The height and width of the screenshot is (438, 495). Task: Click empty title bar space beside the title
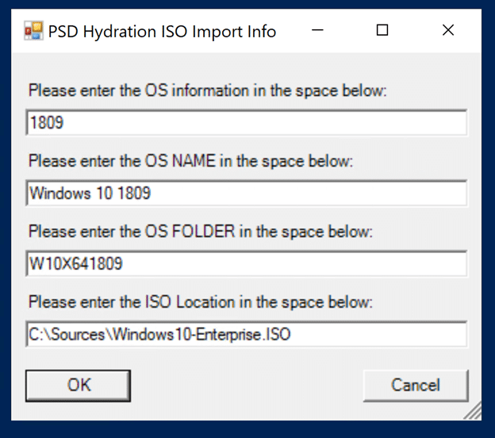[292, 32]
